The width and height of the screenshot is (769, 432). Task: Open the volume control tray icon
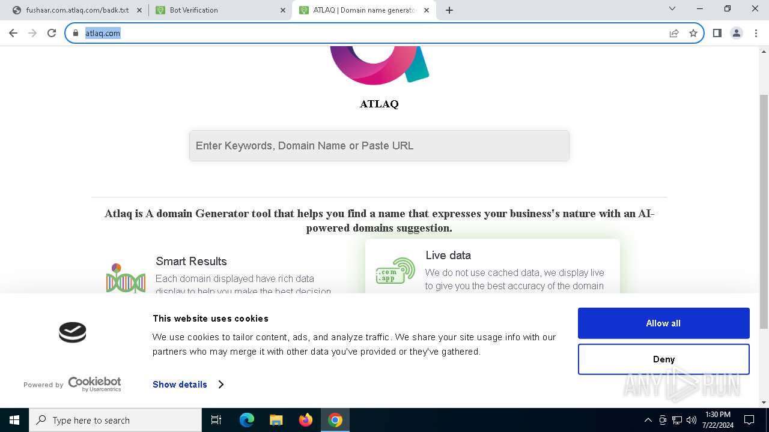(x=691, y=420)
